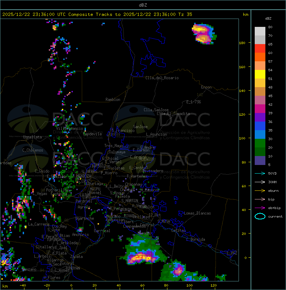
Task: Click the white 30HM arrow in the legend
Action: (260, 182)
